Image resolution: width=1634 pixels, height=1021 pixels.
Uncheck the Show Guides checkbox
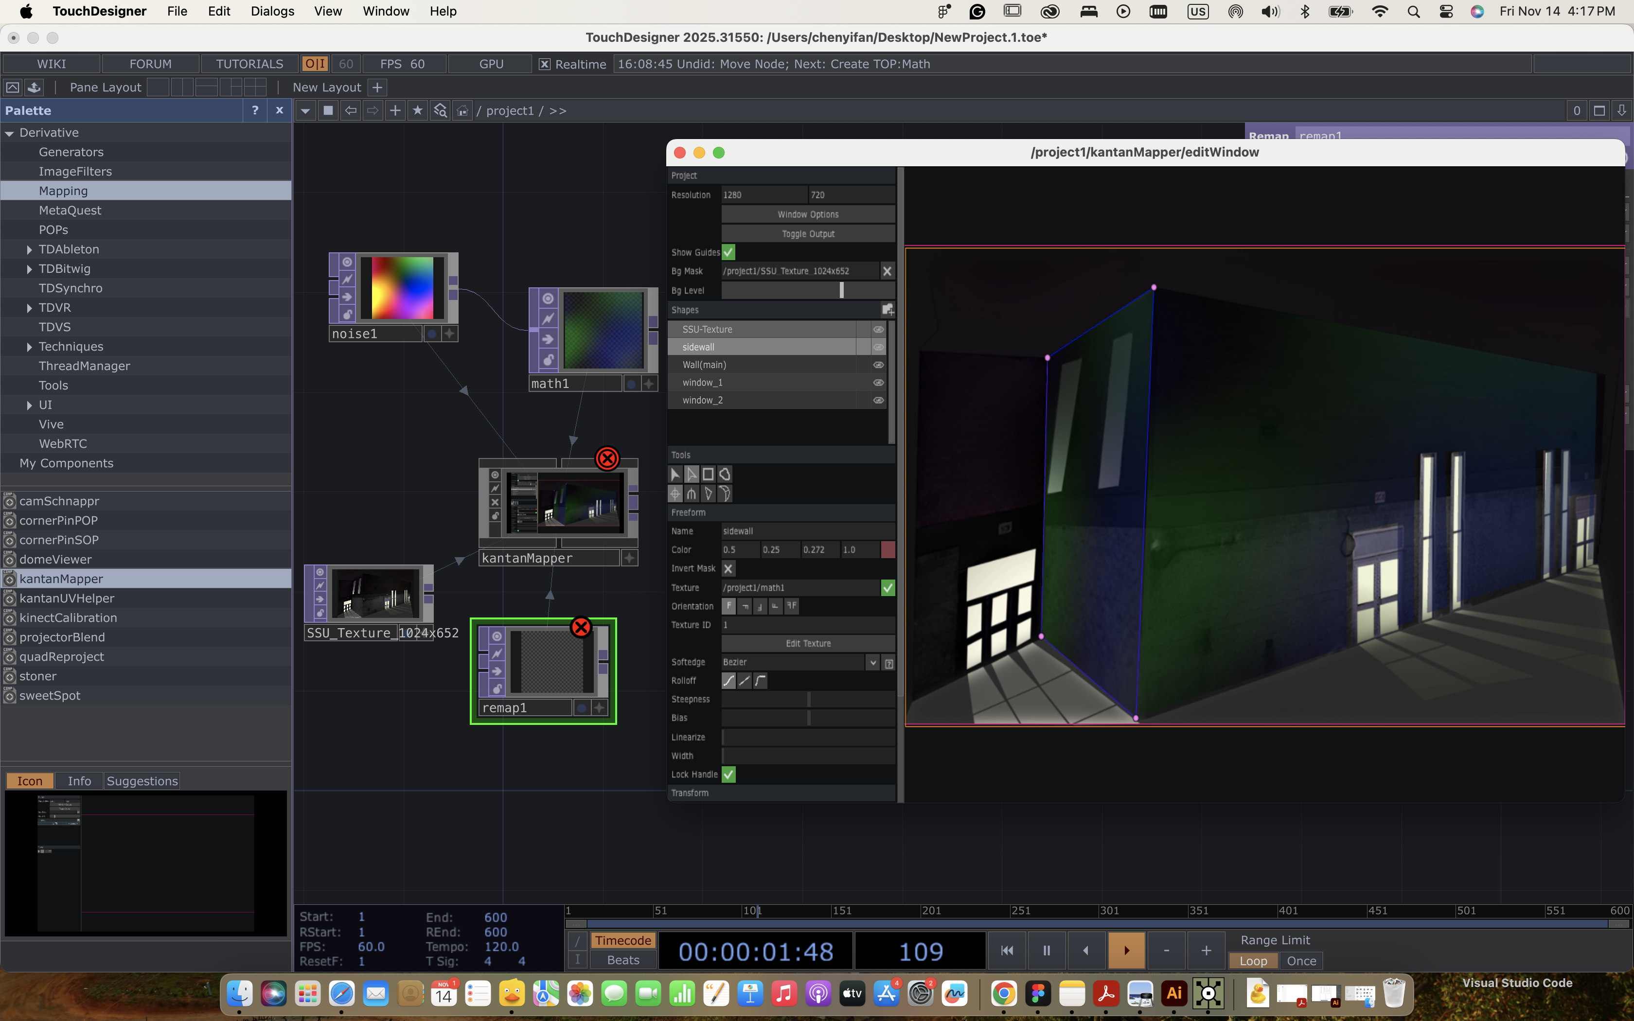(728, 252)
